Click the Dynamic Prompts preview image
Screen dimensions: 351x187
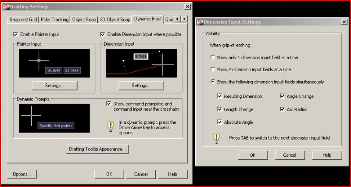point(54,118)
